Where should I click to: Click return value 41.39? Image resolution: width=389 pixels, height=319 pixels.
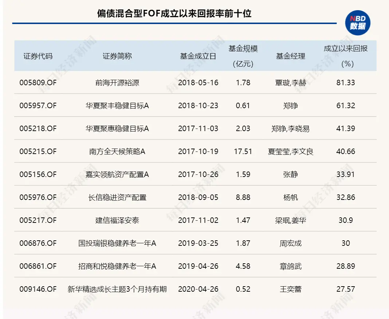coord(346,129)
